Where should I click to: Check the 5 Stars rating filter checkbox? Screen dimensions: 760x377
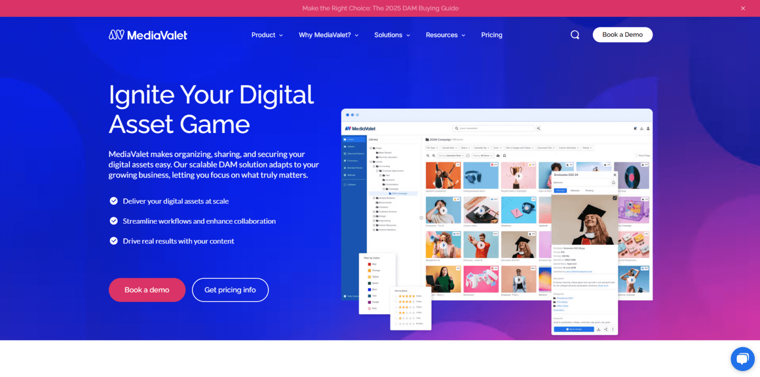[x=396, y=296]
